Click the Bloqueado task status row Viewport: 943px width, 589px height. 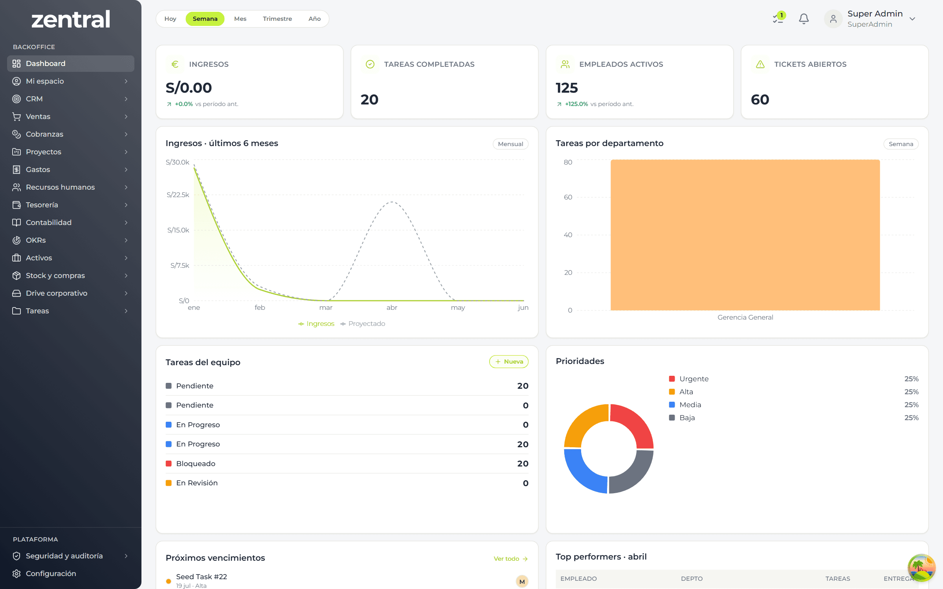pyautogui.click(x=347, y=464)
